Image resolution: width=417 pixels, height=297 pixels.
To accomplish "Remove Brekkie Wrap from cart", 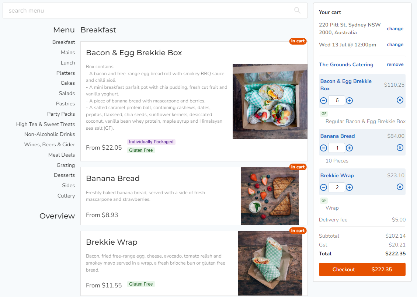I will [400, 187].
